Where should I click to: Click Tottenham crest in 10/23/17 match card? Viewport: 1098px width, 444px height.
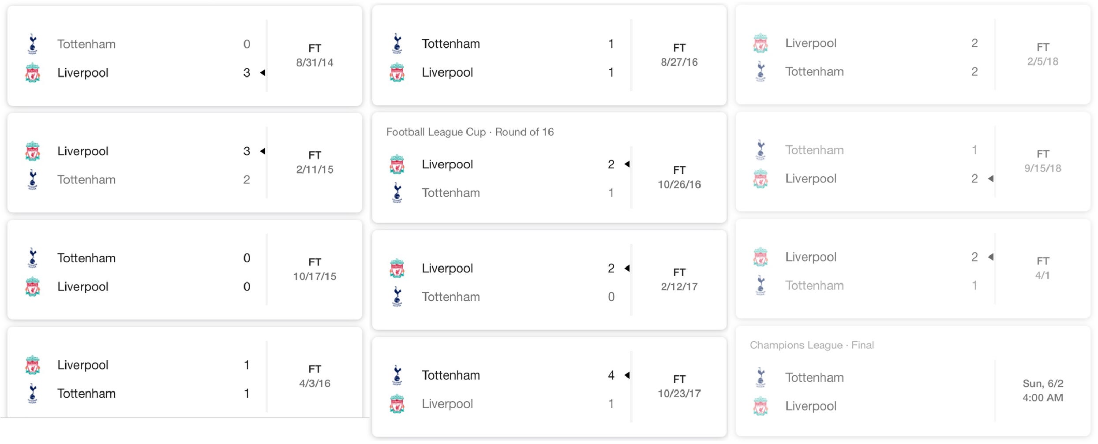[x=397, y=375]
